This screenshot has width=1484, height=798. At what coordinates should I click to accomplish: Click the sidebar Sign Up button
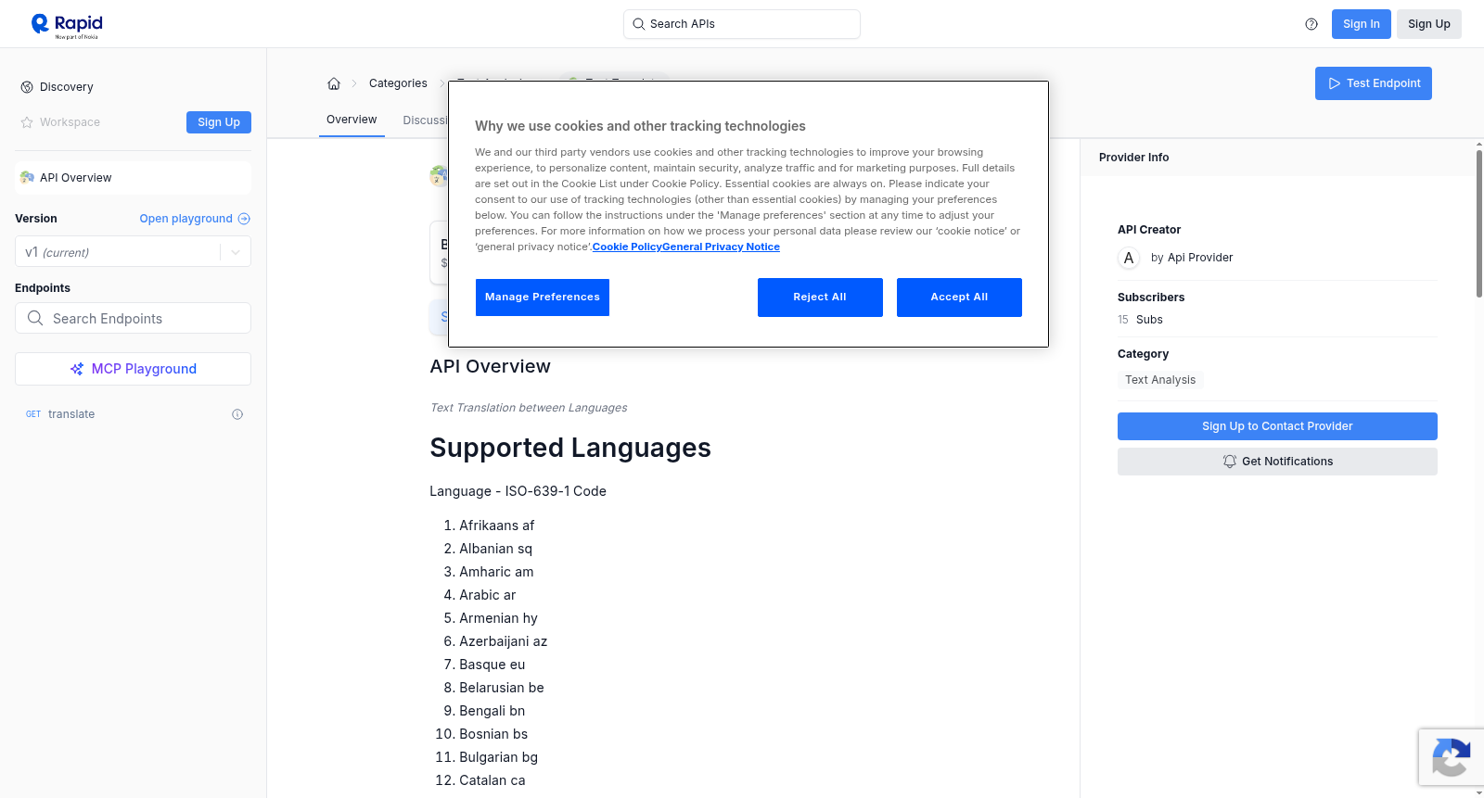(x=219, y=122)
